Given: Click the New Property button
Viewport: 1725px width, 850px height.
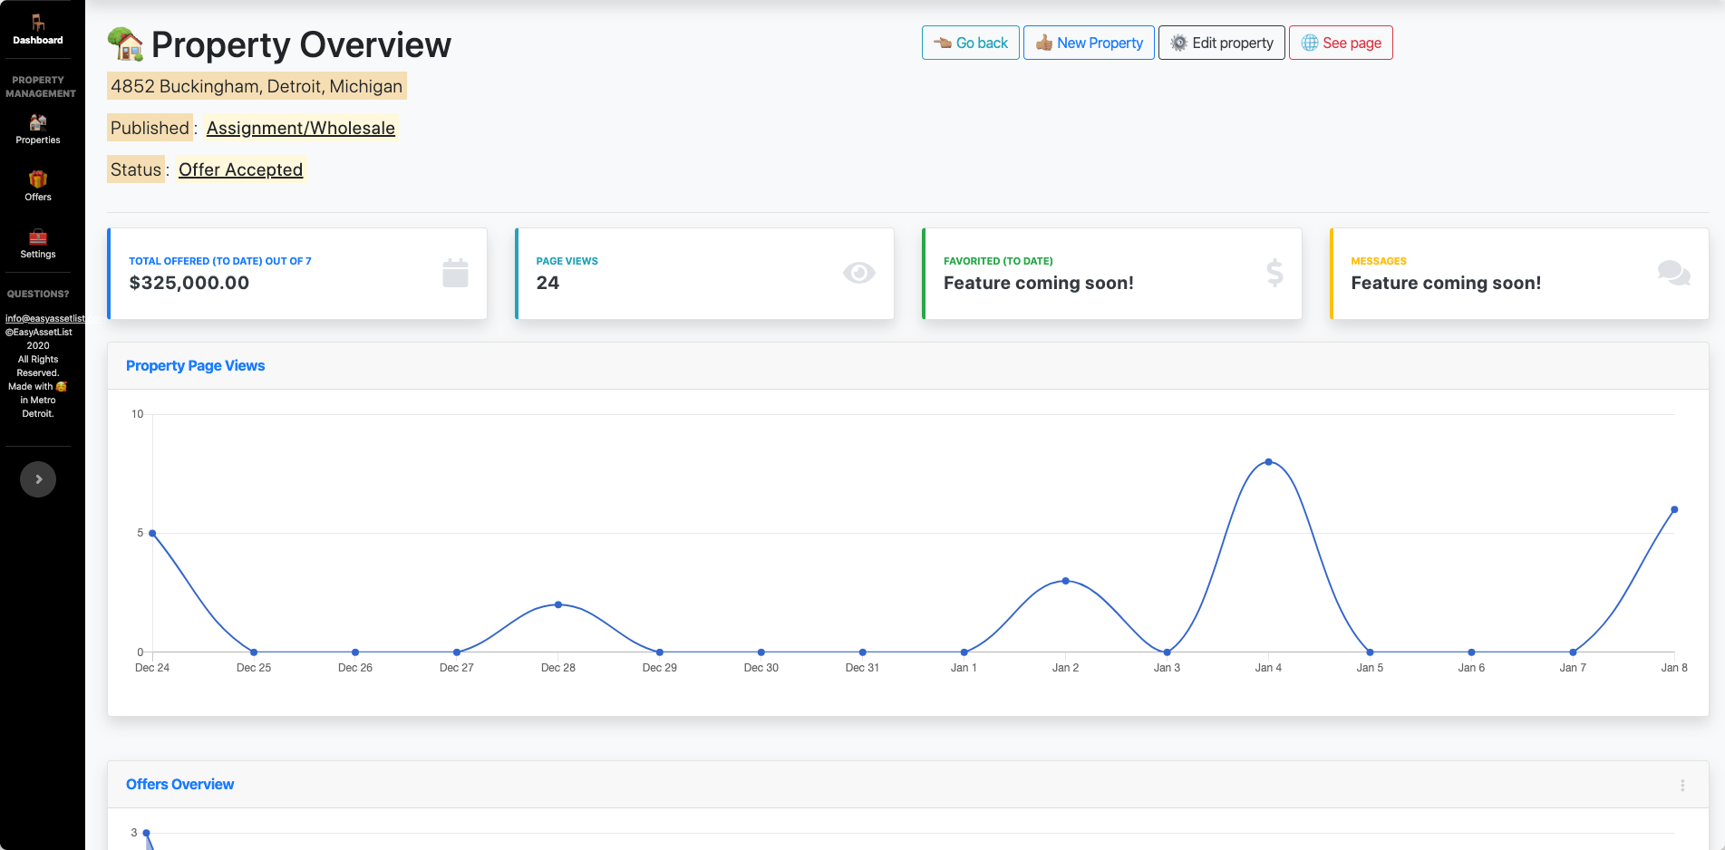Looking at the screenshot, I should click(1089, 43).
